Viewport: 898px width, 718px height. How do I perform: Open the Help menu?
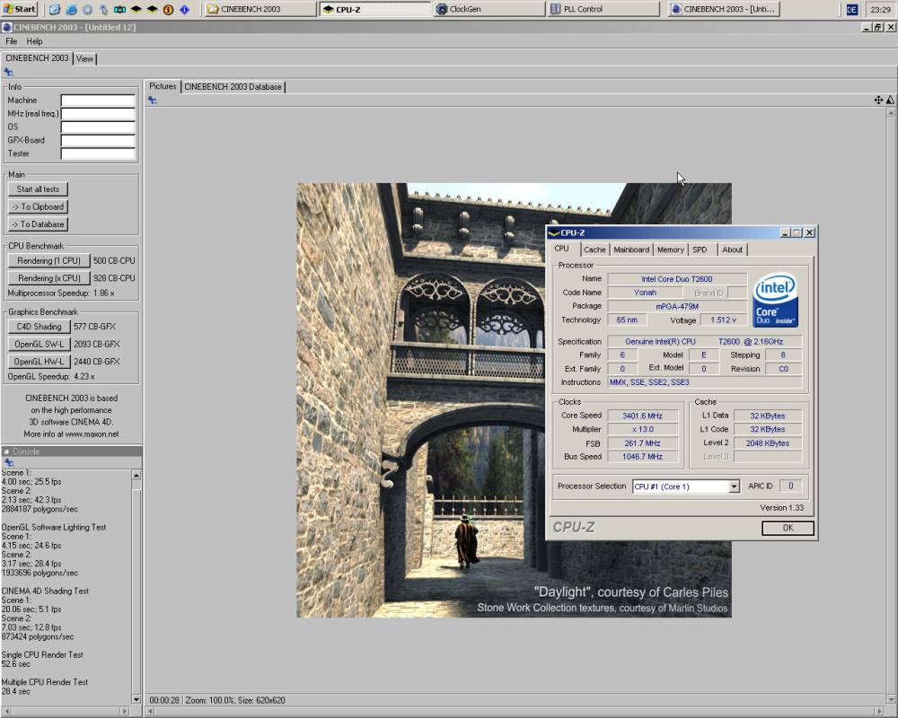[x=34, y=41]
